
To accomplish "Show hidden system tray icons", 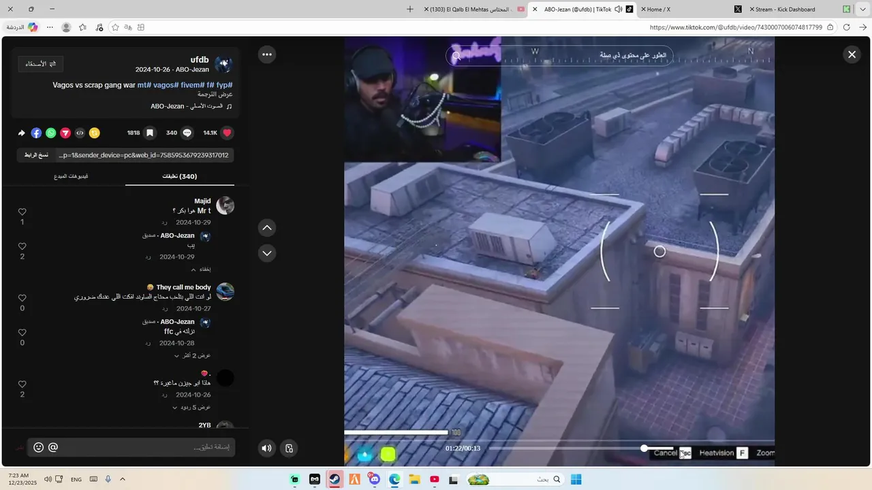I will [123, 479].
